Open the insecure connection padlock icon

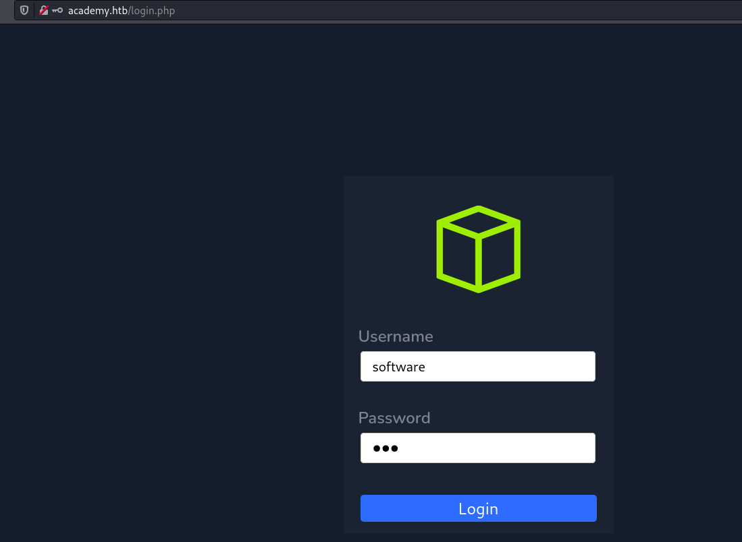44,11
